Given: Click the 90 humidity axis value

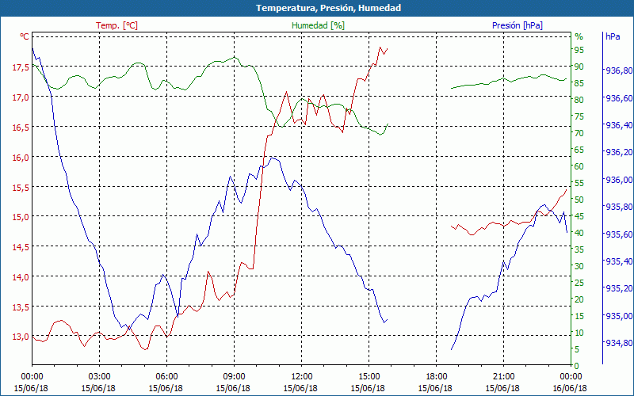Looking at the screenshot, I should (x=579, y=67).
